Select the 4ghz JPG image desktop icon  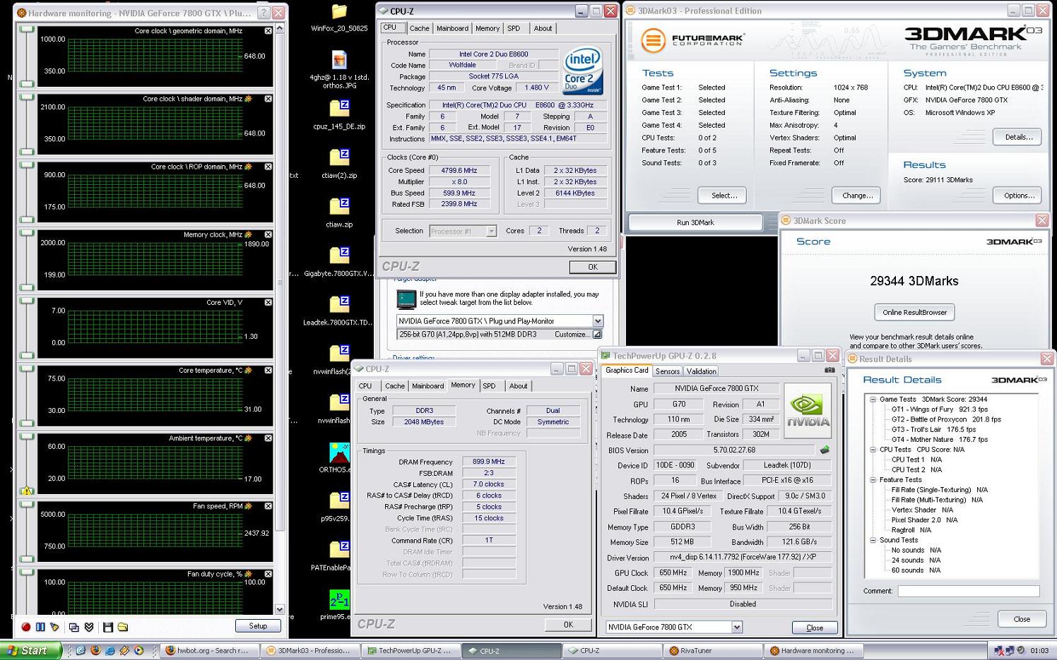[339, 70]
